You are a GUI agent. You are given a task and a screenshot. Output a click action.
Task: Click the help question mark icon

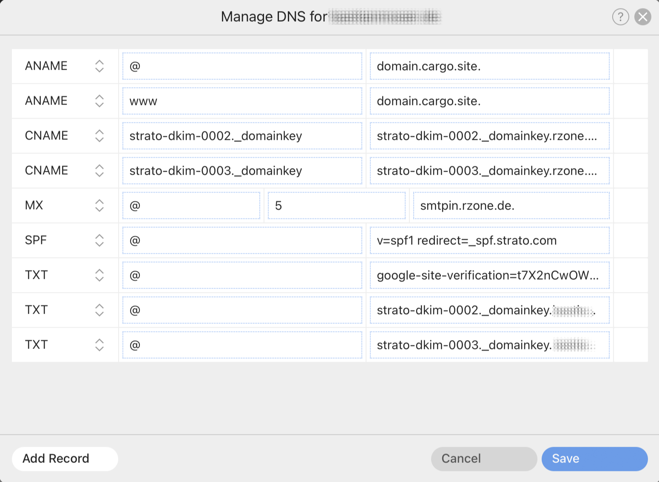[620, 17]
